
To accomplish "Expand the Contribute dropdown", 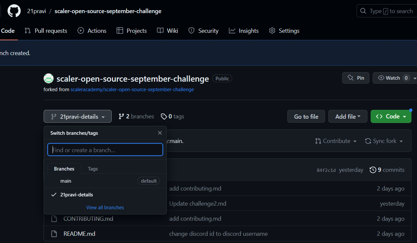I will (336, 141).
